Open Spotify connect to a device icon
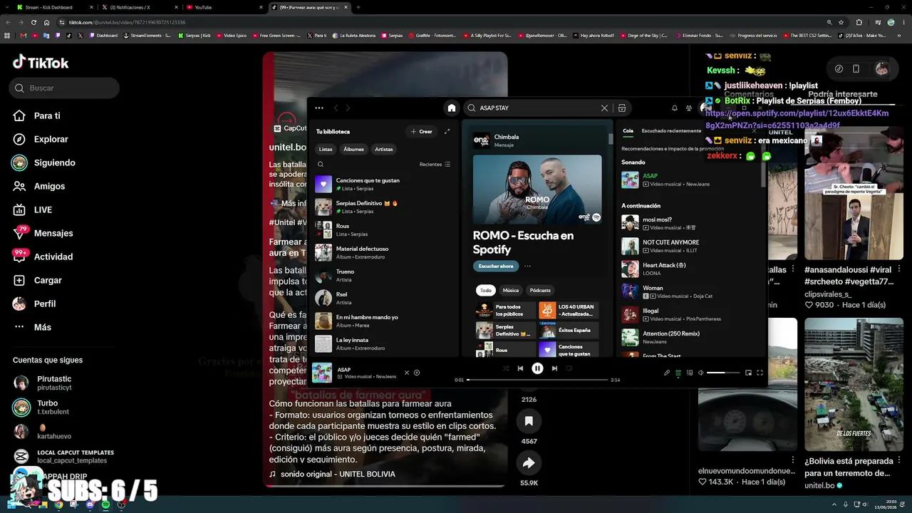This screenshot has width=912, height=513. point(689,373)
